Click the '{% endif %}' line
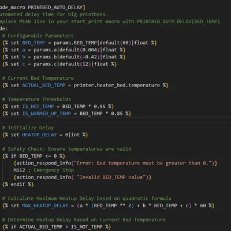 click(18, 184)
